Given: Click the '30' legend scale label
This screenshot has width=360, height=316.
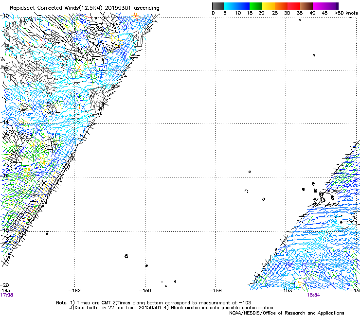Looking at the screenshot, I should click(287, 13).
